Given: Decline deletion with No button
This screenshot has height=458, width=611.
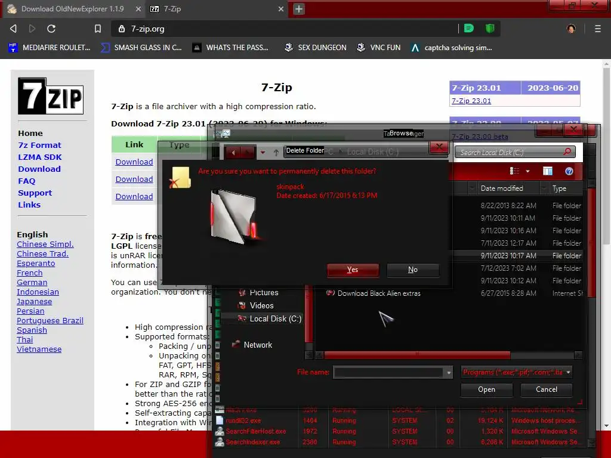Looking at the screenshot, I should click(x=413, y=270).
